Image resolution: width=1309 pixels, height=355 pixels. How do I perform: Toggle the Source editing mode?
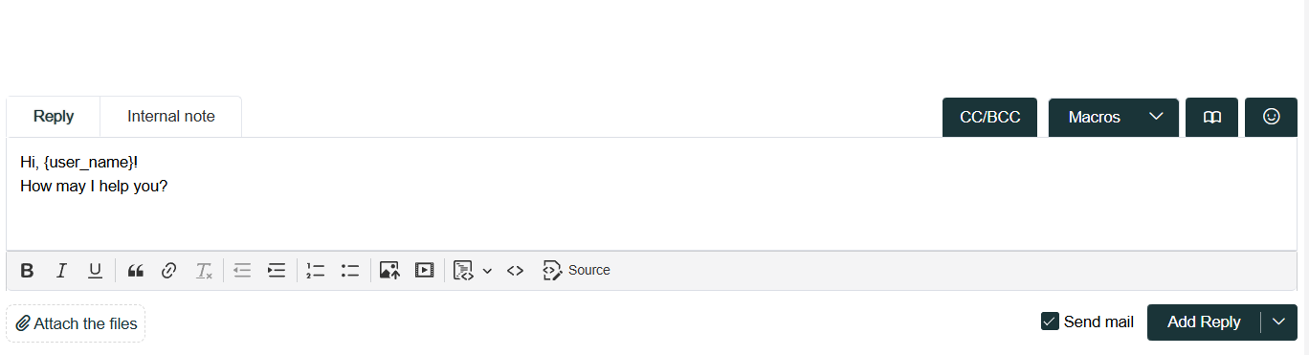click(576, 271)
